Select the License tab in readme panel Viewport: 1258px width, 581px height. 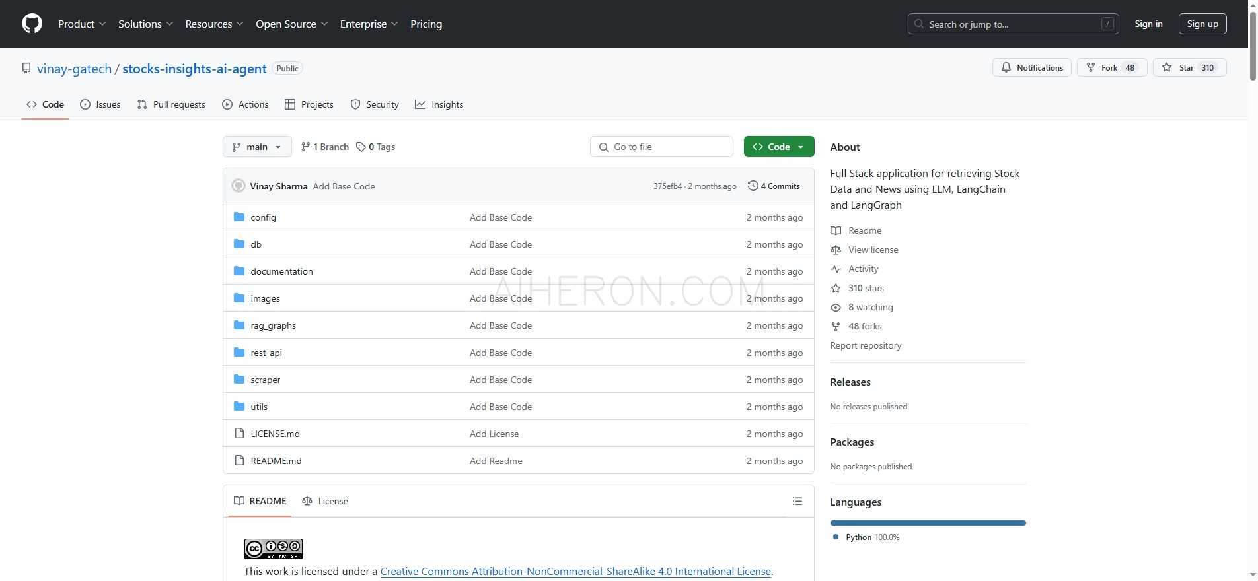[324, 501]
